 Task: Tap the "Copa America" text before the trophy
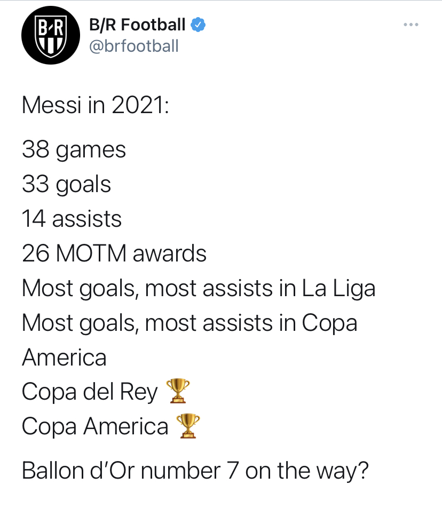click(x=95, y=427)
